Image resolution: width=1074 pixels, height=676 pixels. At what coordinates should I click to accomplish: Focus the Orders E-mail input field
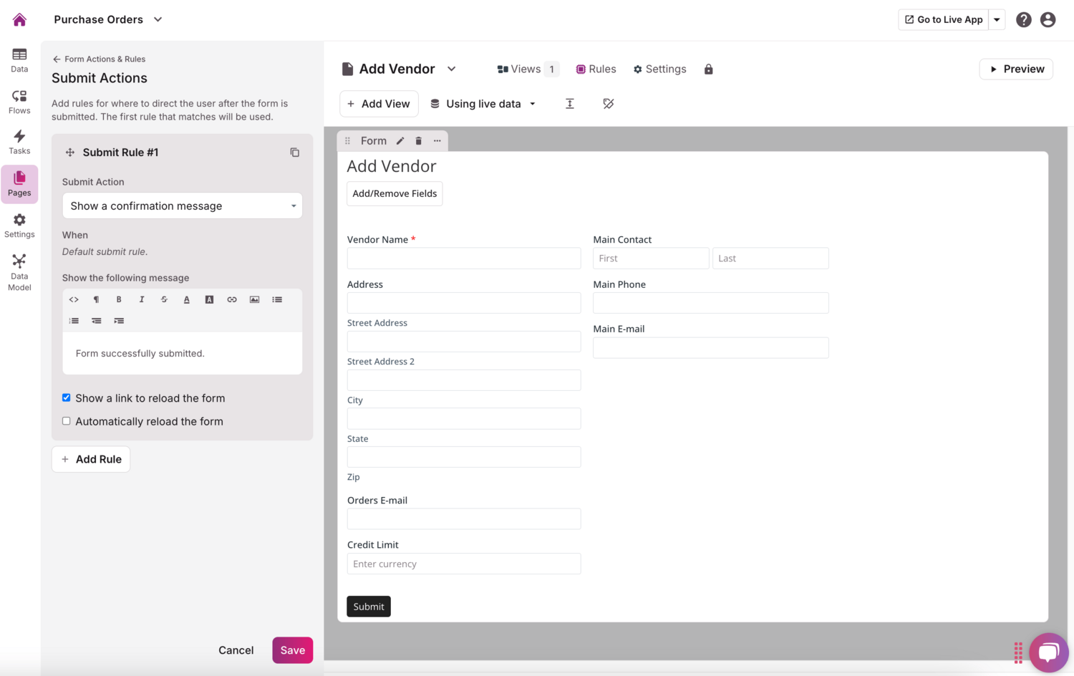tap(464, 519)
